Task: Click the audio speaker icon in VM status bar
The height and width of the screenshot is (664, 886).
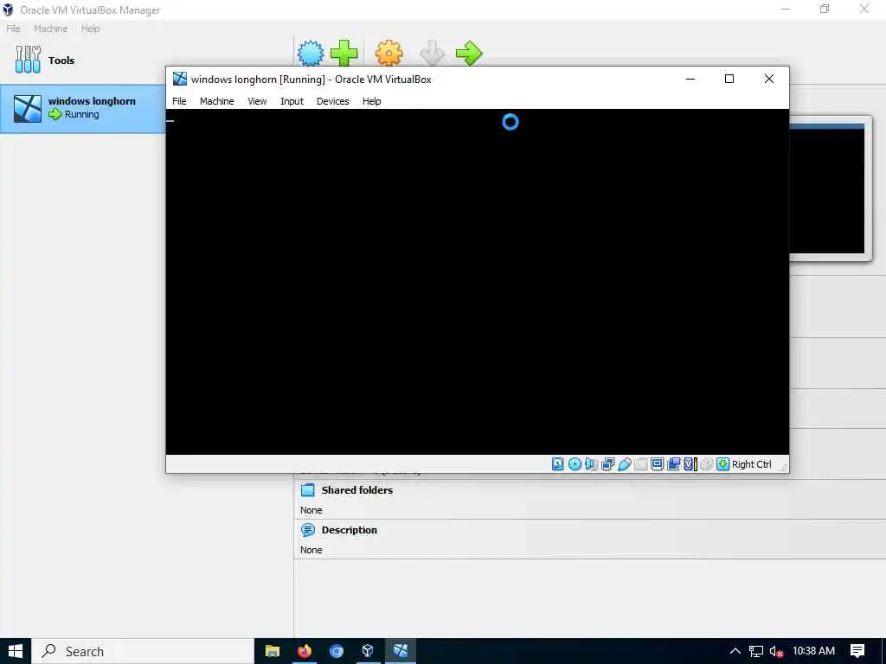Action: [x=591, y=464]
